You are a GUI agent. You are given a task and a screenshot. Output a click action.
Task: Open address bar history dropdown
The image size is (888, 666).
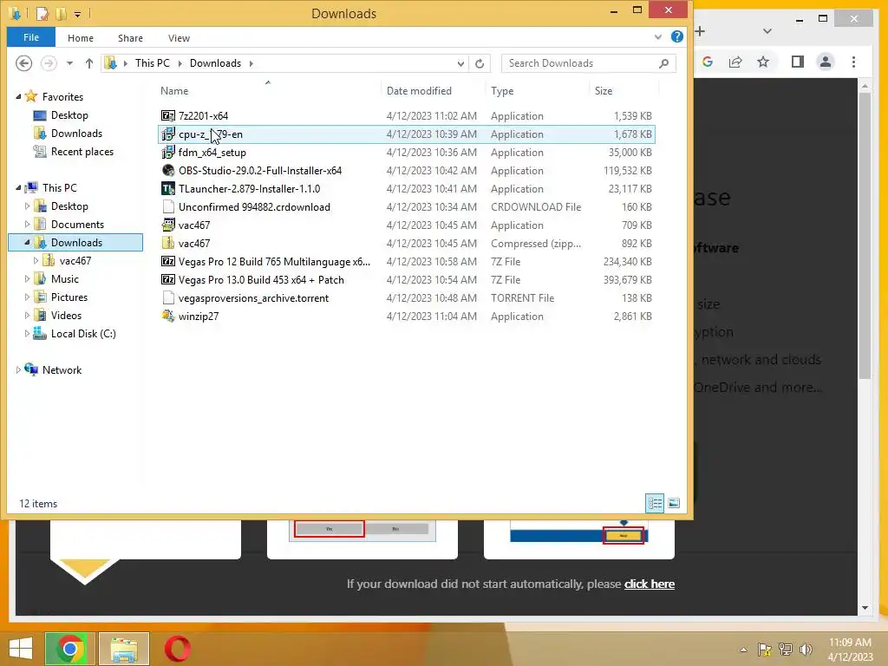[460, 63]
